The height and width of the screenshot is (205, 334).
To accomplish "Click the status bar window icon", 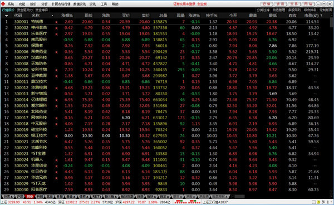I will click(314, 202).
